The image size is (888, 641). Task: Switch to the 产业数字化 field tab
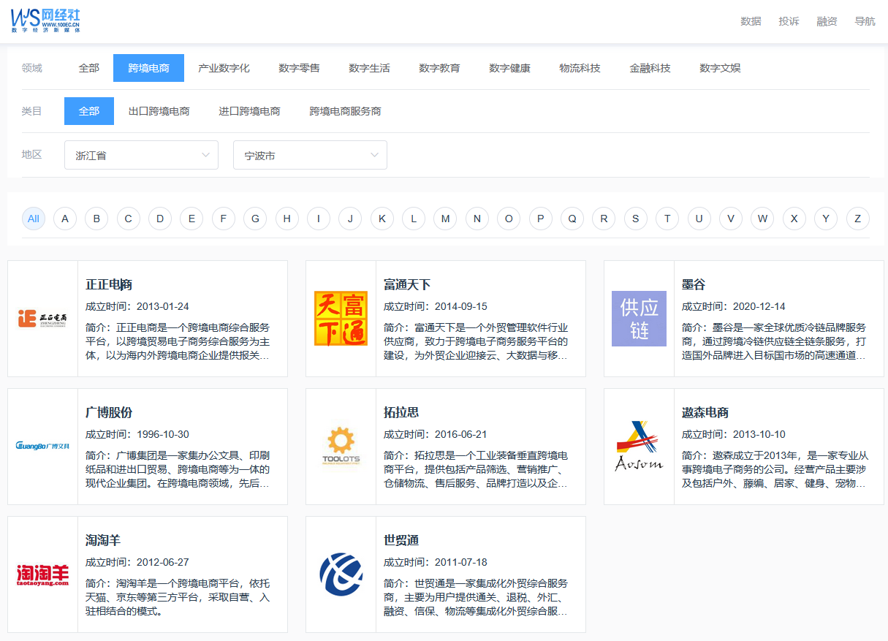[x=224, y=68]
